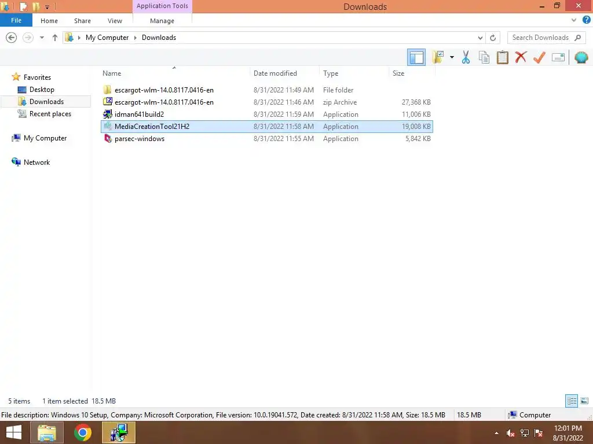Launch Google Chrome from the taskbar

click(x=83, y=432)
